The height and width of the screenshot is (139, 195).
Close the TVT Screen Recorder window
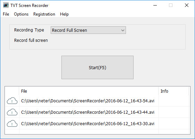point(187,5)
